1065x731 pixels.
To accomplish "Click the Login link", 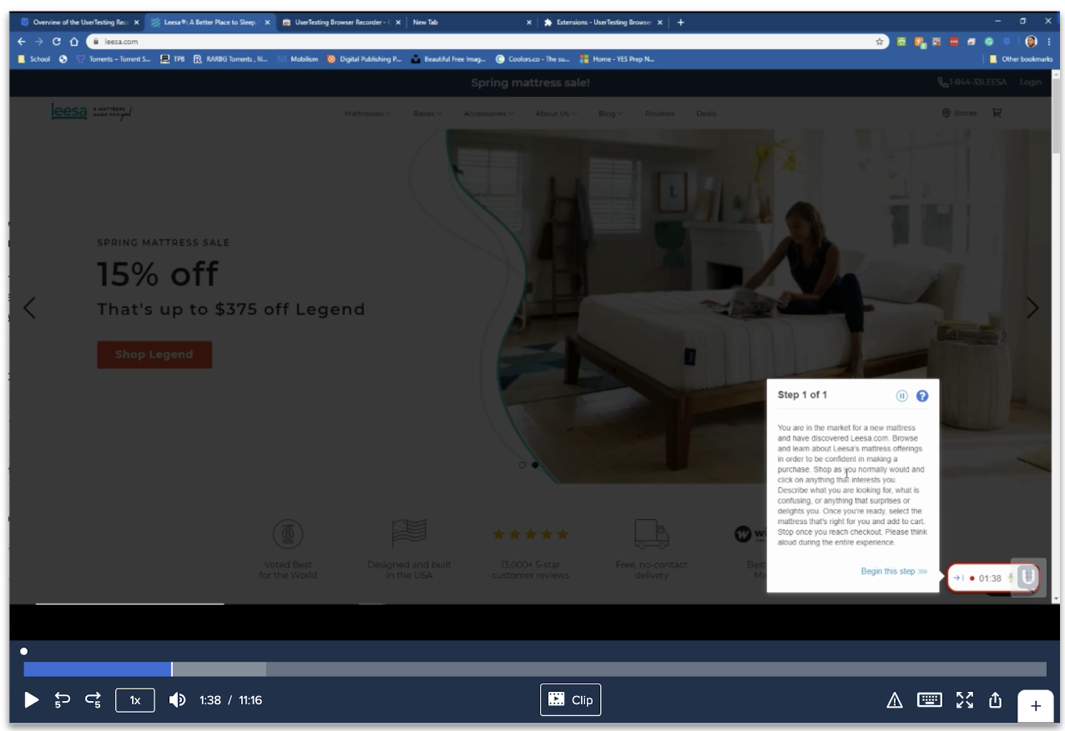I will coord(1031,83).
